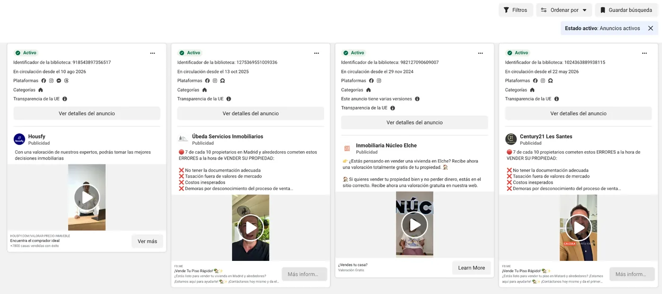The image size is (662, 294).
Task: Open Úbeda Servicios Inmobiliarios advertiser link
Action: (227, 137)
